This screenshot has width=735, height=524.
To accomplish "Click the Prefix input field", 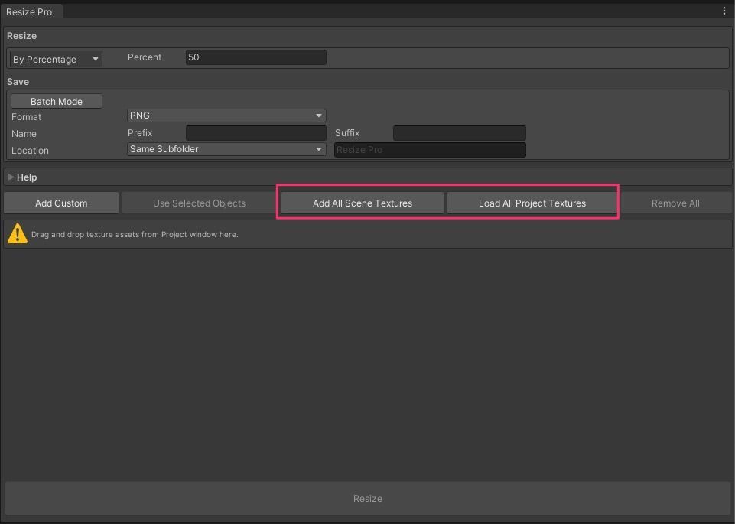I will (256, 133).
